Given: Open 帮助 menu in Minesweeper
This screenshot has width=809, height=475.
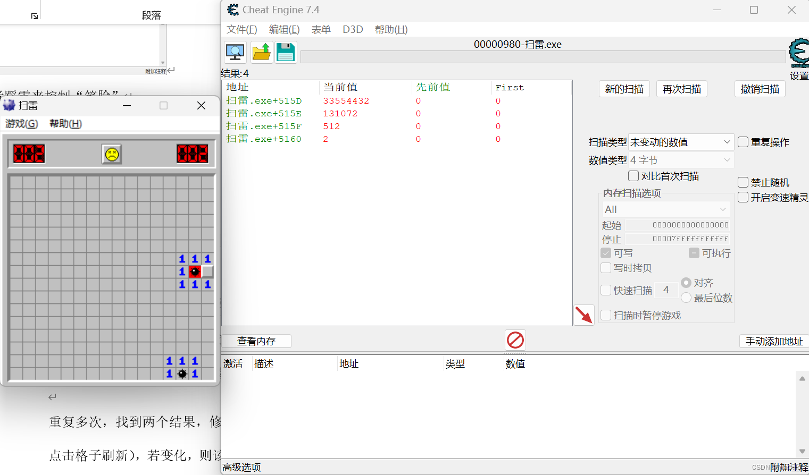Looking at the screenshot, I should click(x=65, y=123).
